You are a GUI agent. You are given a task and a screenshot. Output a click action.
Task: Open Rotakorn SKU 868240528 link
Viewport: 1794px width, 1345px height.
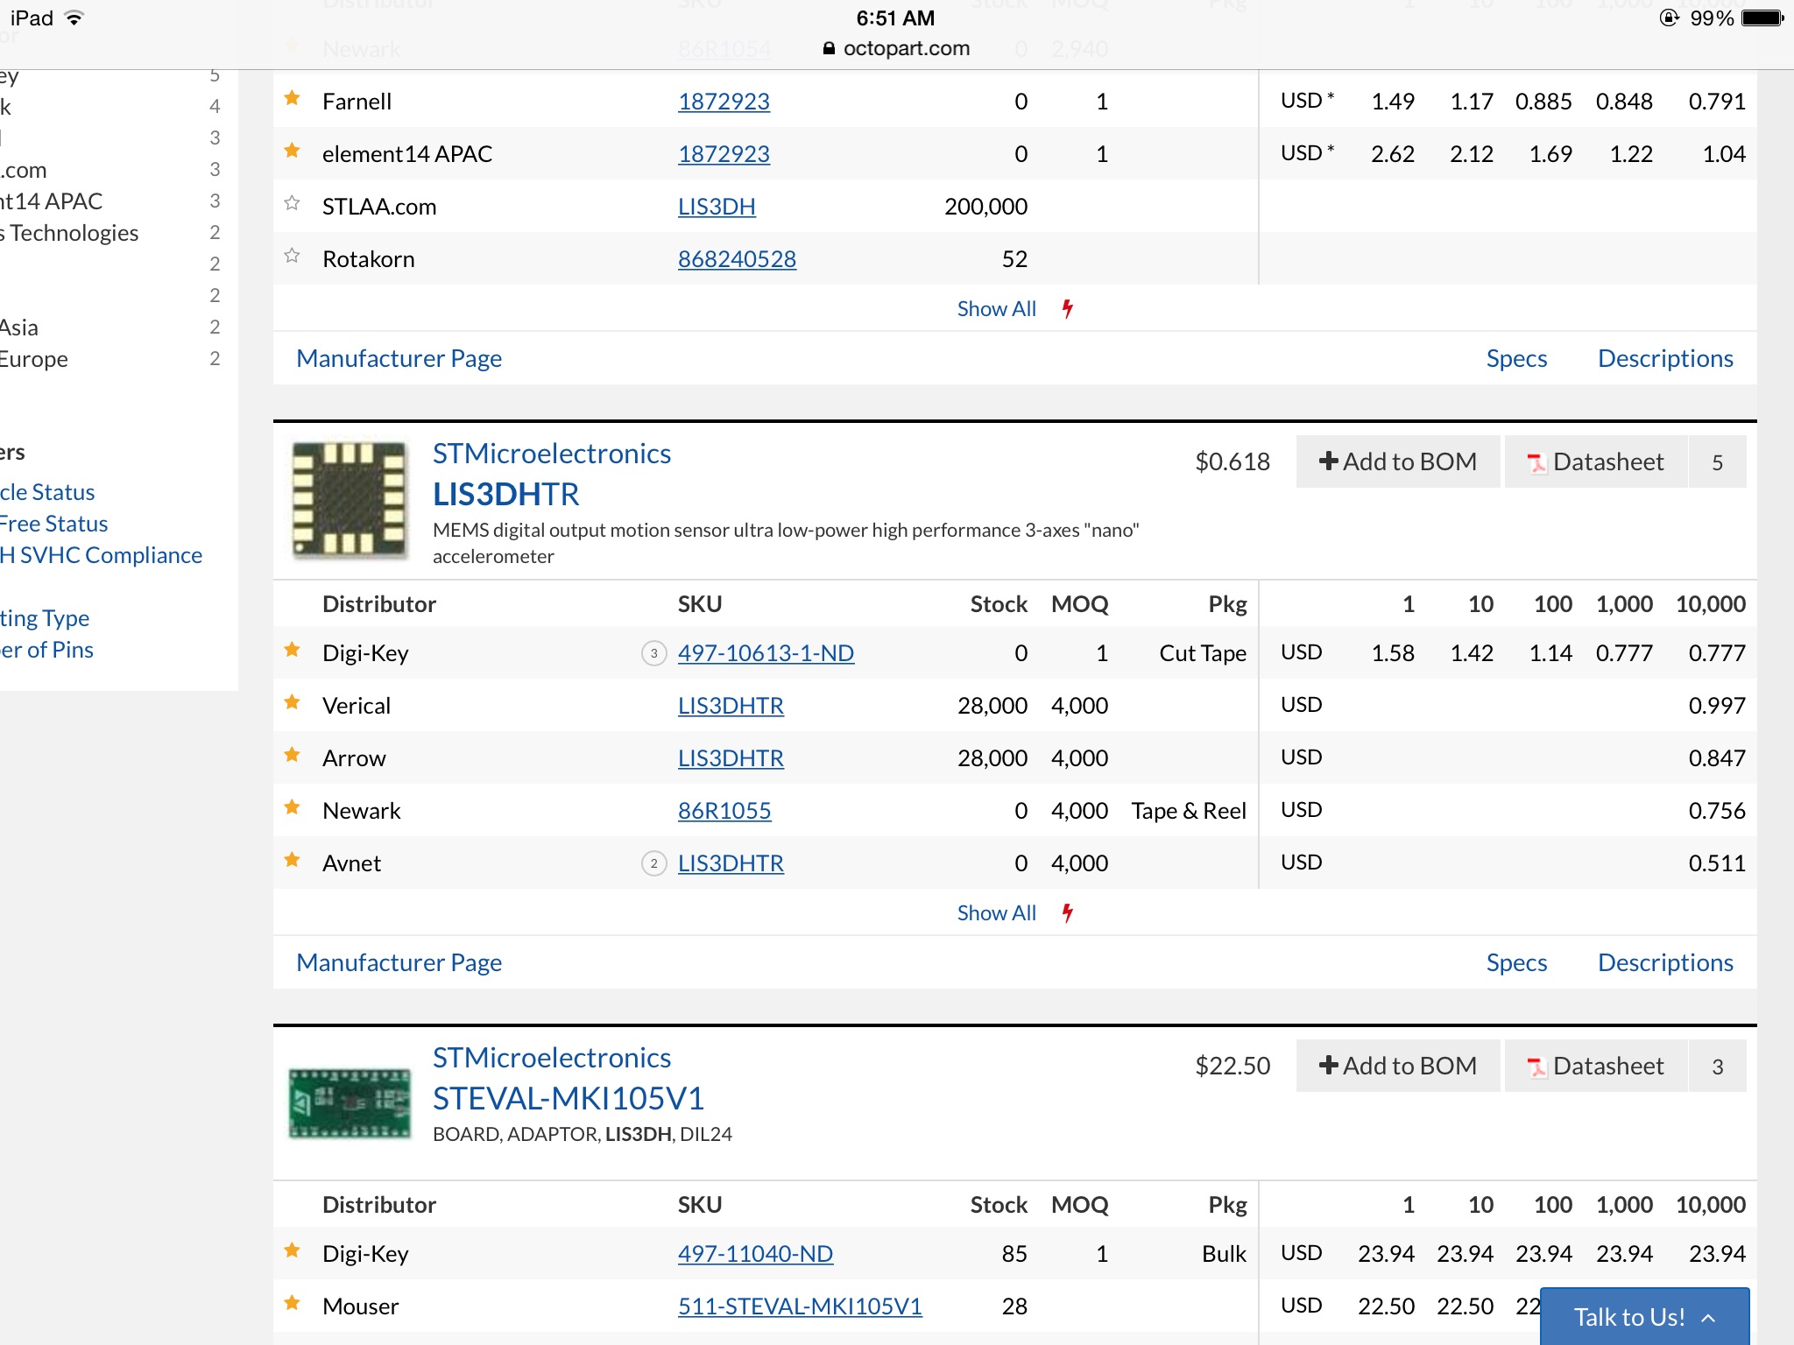click(737, 259)
